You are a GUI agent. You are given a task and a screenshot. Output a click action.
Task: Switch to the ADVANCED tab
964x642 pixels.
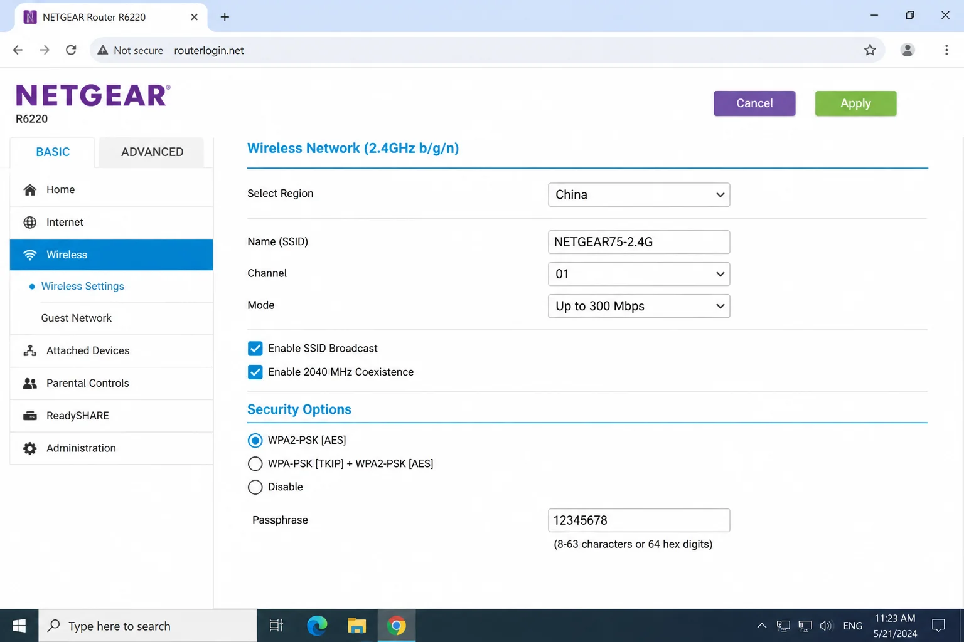click(x=152, y=152)
